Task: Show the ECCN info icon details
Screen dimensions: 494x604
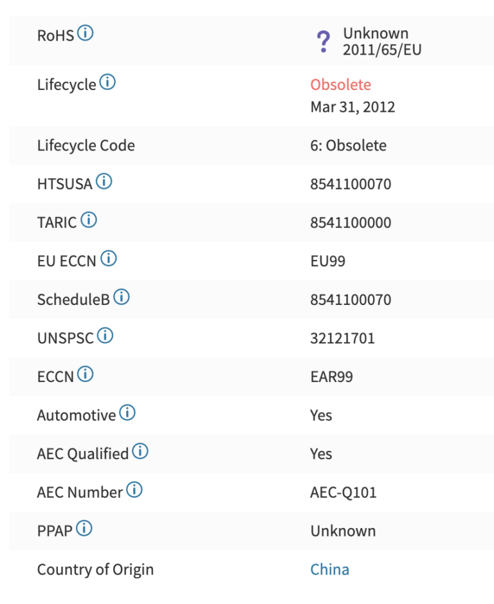Action: pos(85,374)
